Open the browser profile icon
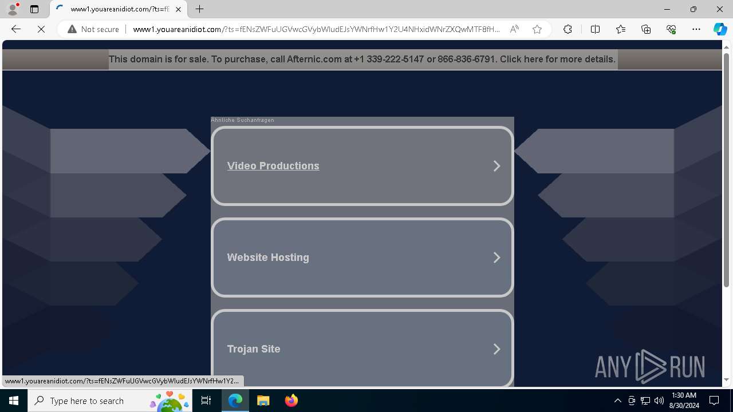733x412 pixels. click(x=13, y=9)
